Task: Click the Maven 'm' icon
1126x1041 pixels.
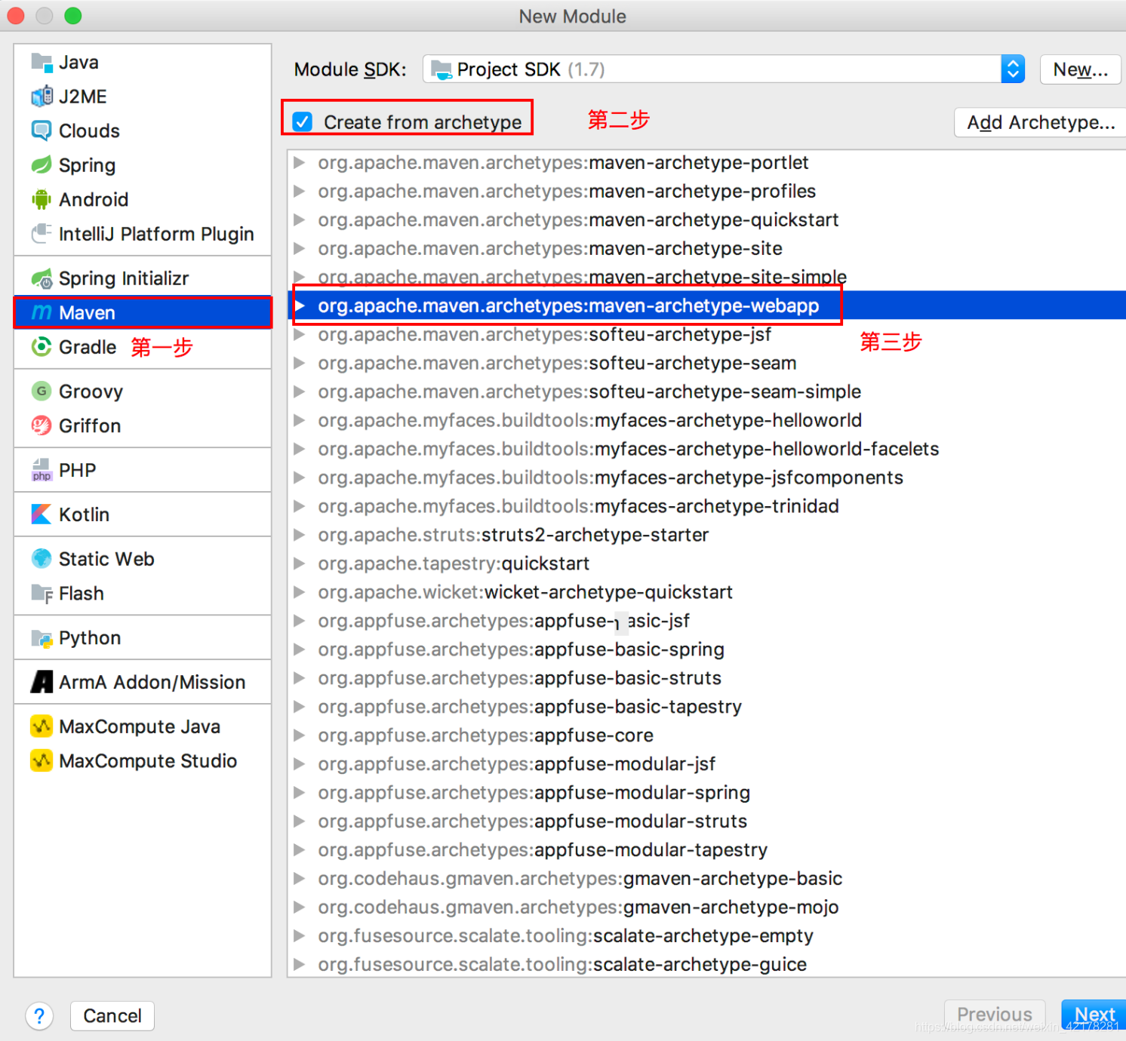Action: pos(42,312)
